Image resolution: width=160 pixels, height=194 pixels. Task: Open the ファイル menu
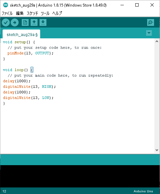click(x=7, y=13)
